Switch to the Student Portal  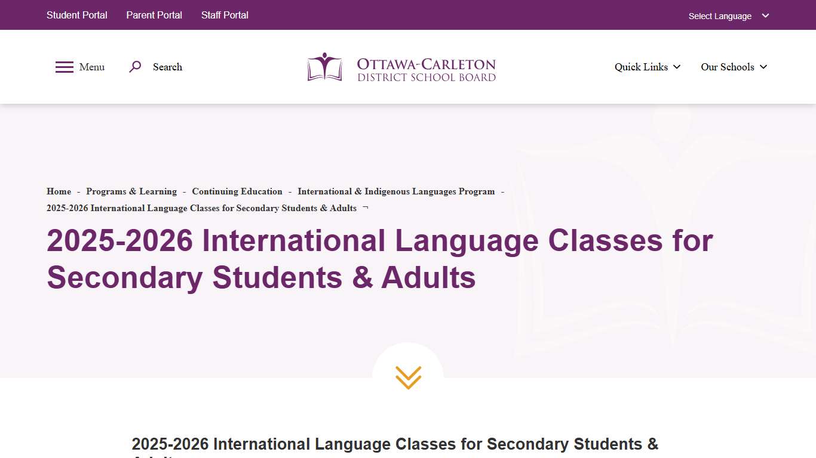pyautogui.click(x=76, y=15)
